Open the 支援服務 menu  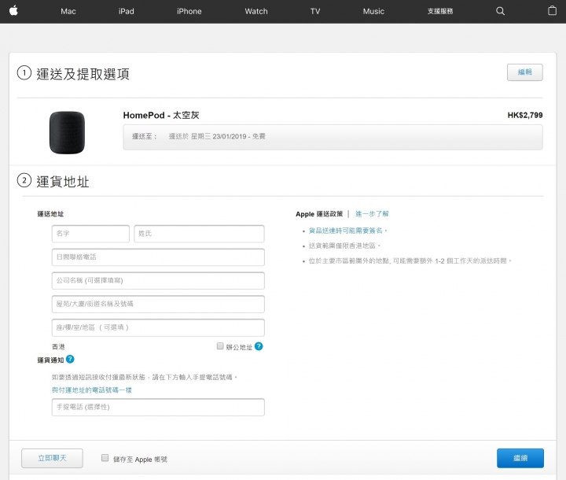(x=440, y=11)
